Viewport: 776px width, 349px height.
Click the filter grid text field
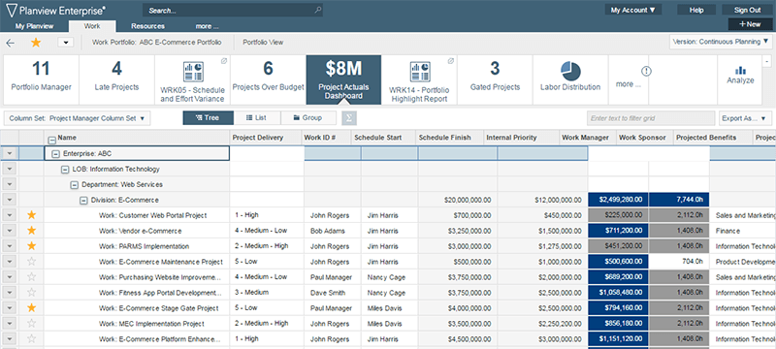click(651, 118)
